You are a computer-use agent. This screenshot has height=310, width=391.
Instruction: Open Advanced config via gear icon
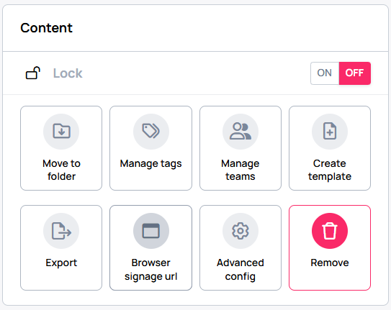241,231
